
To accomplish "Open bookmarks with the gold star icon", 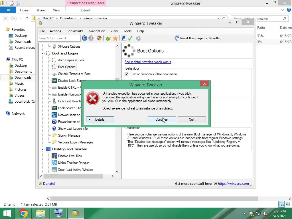I will pos(115,38).
